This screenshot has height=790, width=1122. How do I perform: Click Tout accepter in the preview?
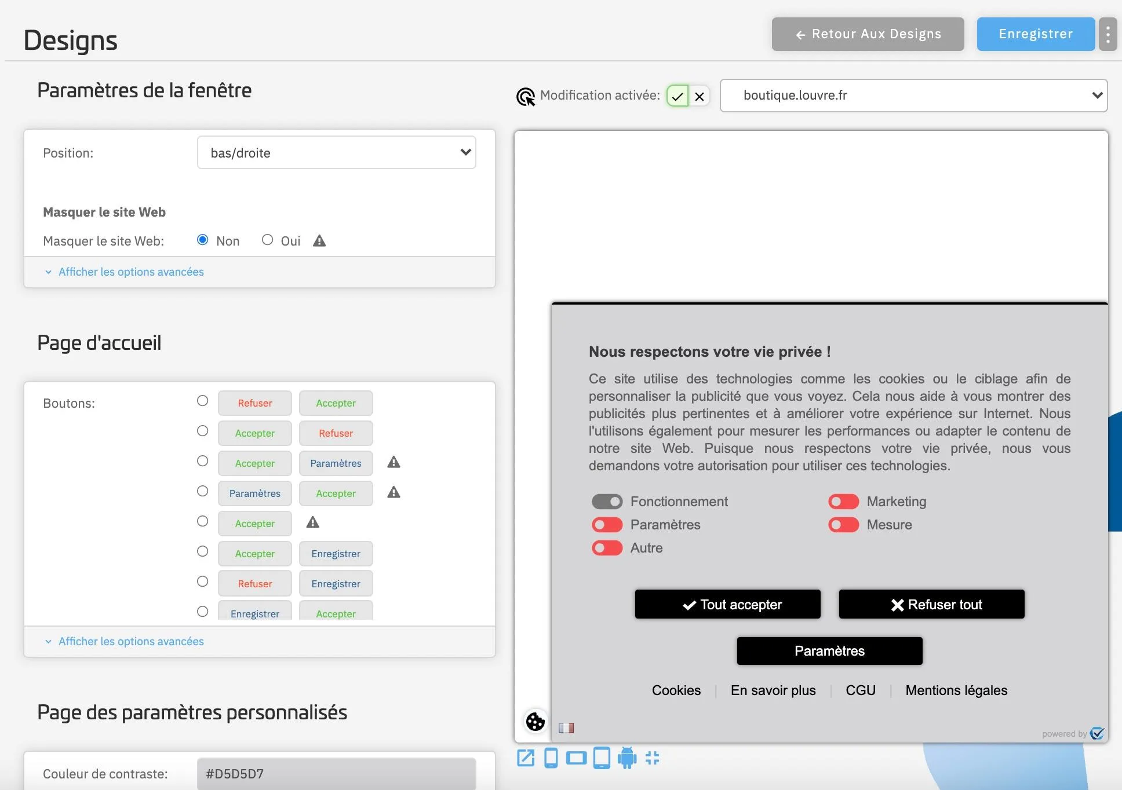click(x=728, y=605)
